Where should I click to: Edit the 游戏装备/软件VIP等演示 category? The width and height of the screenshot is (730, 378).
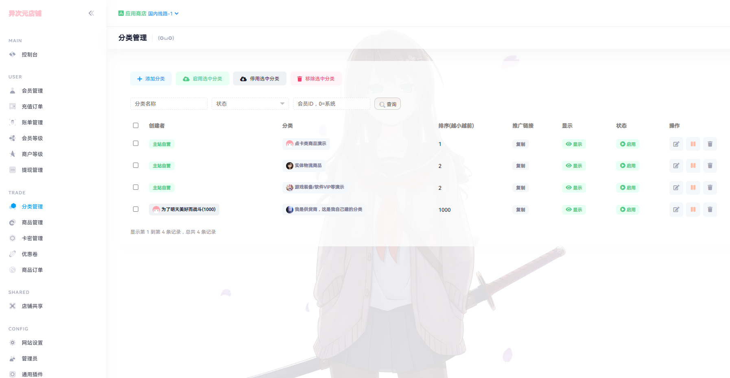(x=676, y=188)
